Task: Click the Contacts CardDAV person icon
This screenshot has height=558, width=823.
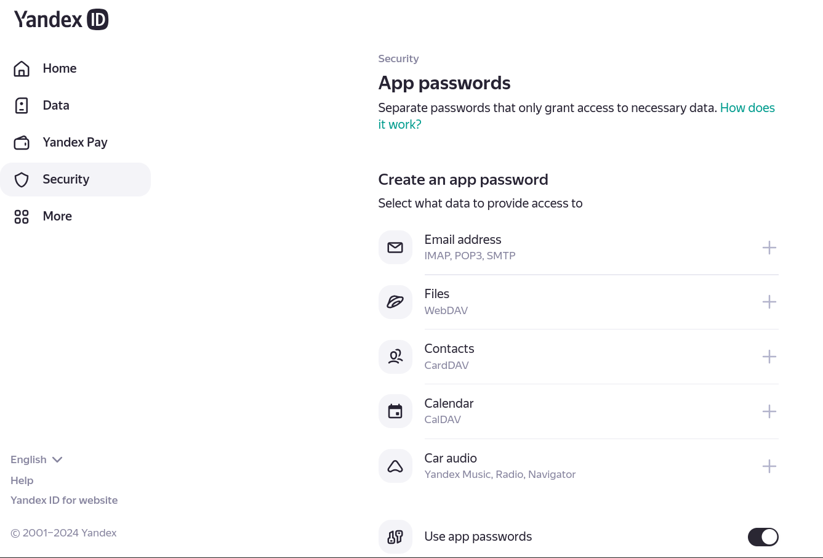Action: pyautogui.click(x=395, y=357)
